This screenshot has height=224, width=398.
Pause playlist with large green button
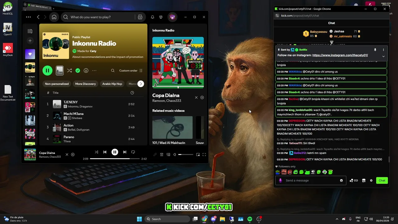coord(48,71)
